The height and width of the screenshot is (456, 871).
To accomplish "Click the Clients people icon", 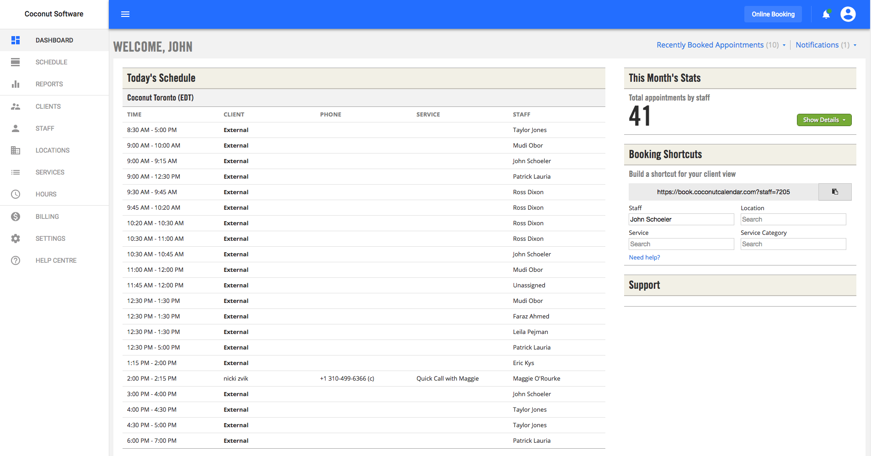I will coord(16,106).
